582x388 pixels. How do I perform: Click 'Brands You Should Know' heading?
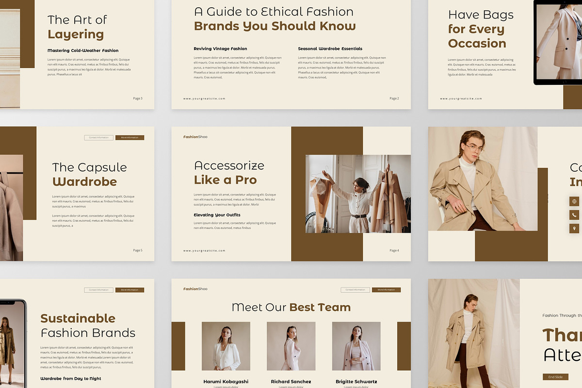(275, 26)
